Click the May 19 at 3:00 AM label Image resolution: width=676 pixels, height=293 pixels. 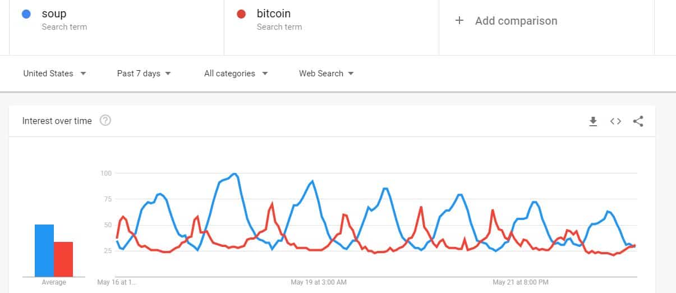point(319,282)
